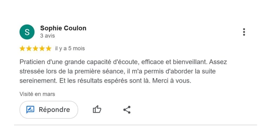Click the blue reply icon in Répondre
Image resolution: width=270 pixels, height=140 pixels.
click(30, 110)
